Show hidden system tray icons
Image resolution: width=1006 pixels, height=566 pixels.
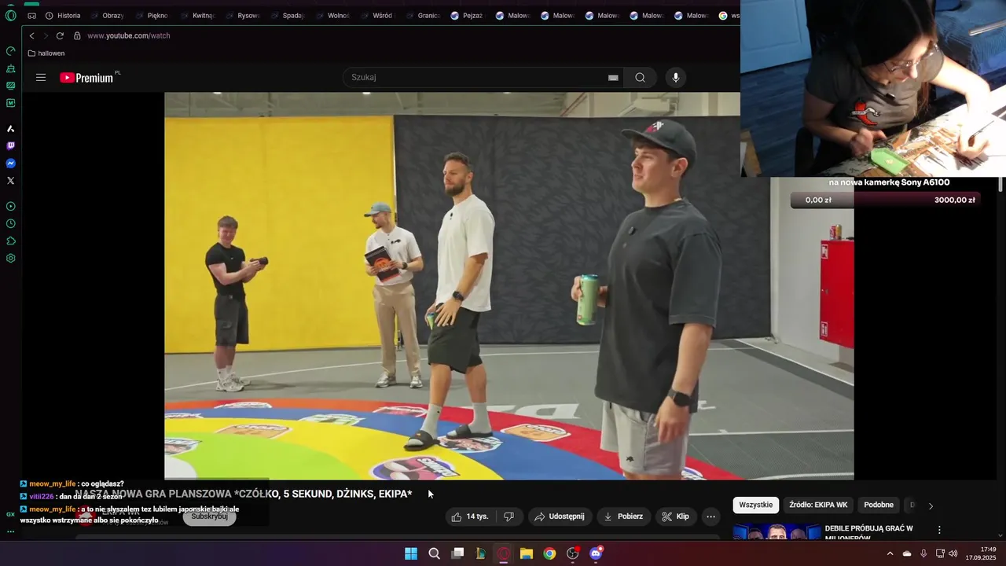[x=890, y=553]
